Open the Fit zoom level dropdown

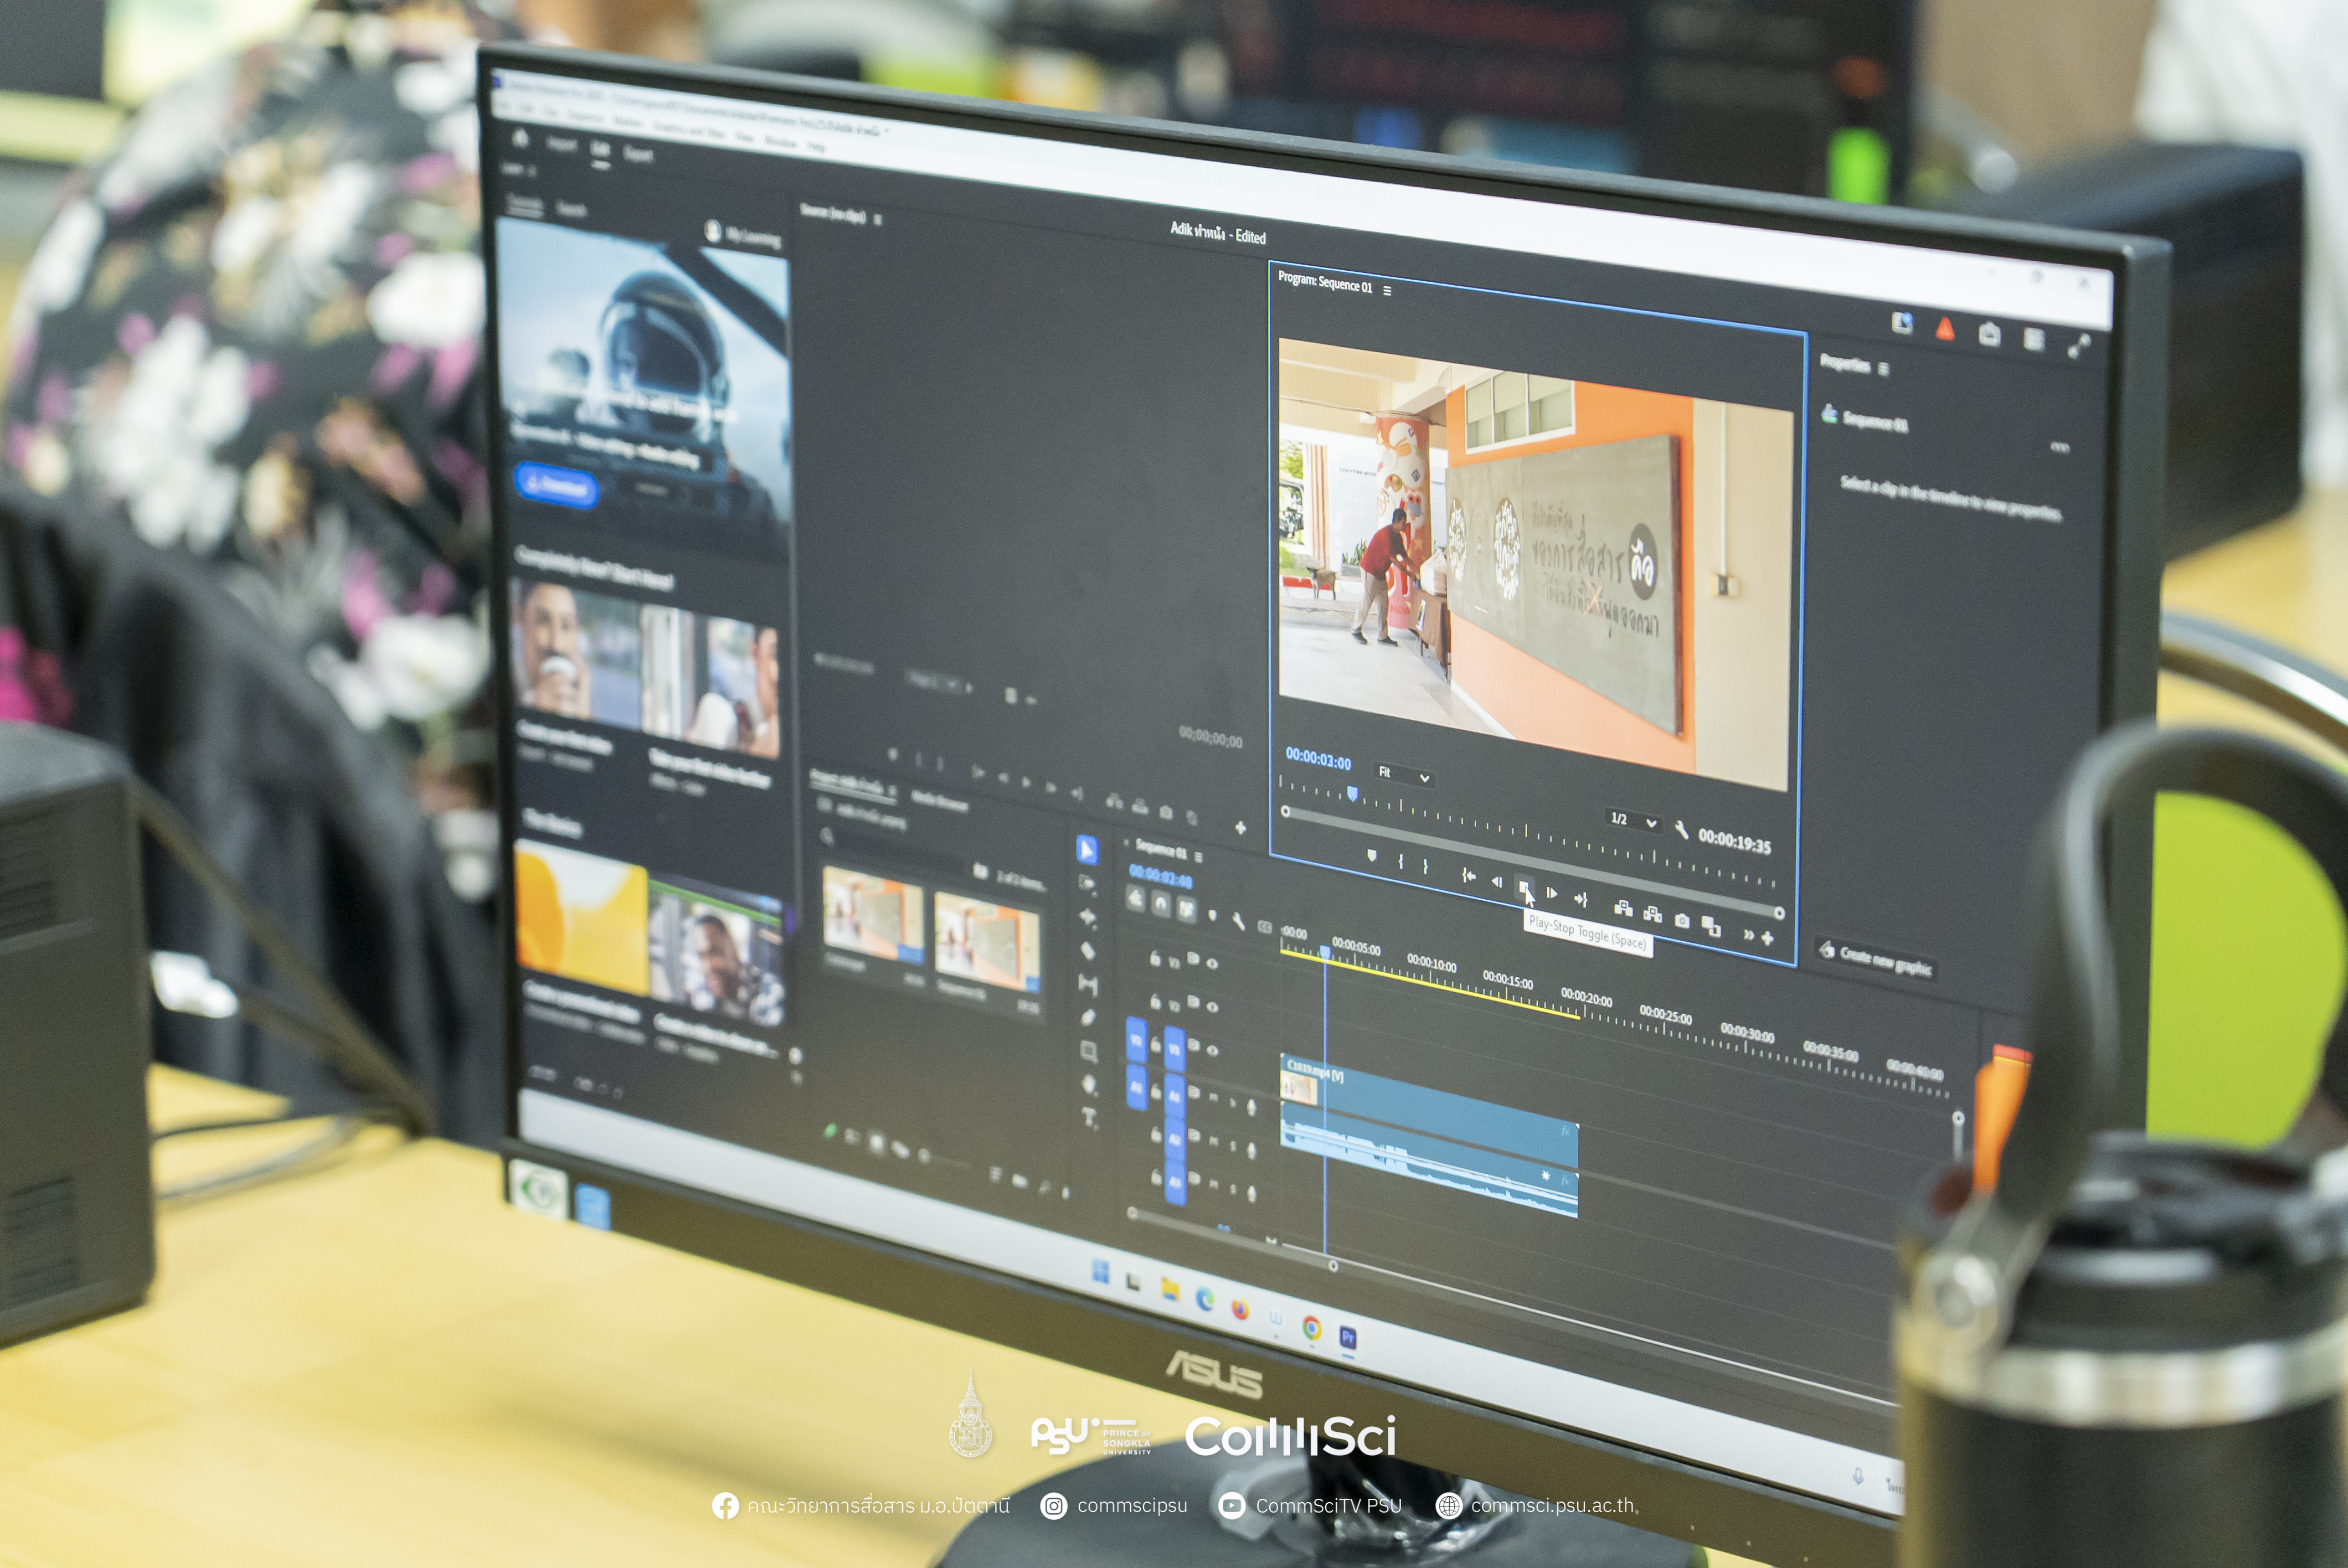(x=1405, y=775)
